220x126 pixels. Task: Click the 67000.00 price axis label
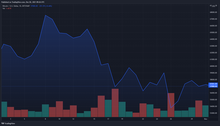click(213, 19)
